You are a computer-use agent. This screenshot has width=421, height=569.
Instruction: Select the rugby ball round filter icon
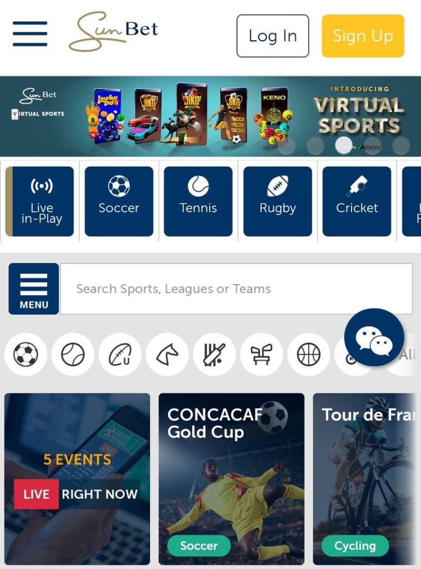120,354
